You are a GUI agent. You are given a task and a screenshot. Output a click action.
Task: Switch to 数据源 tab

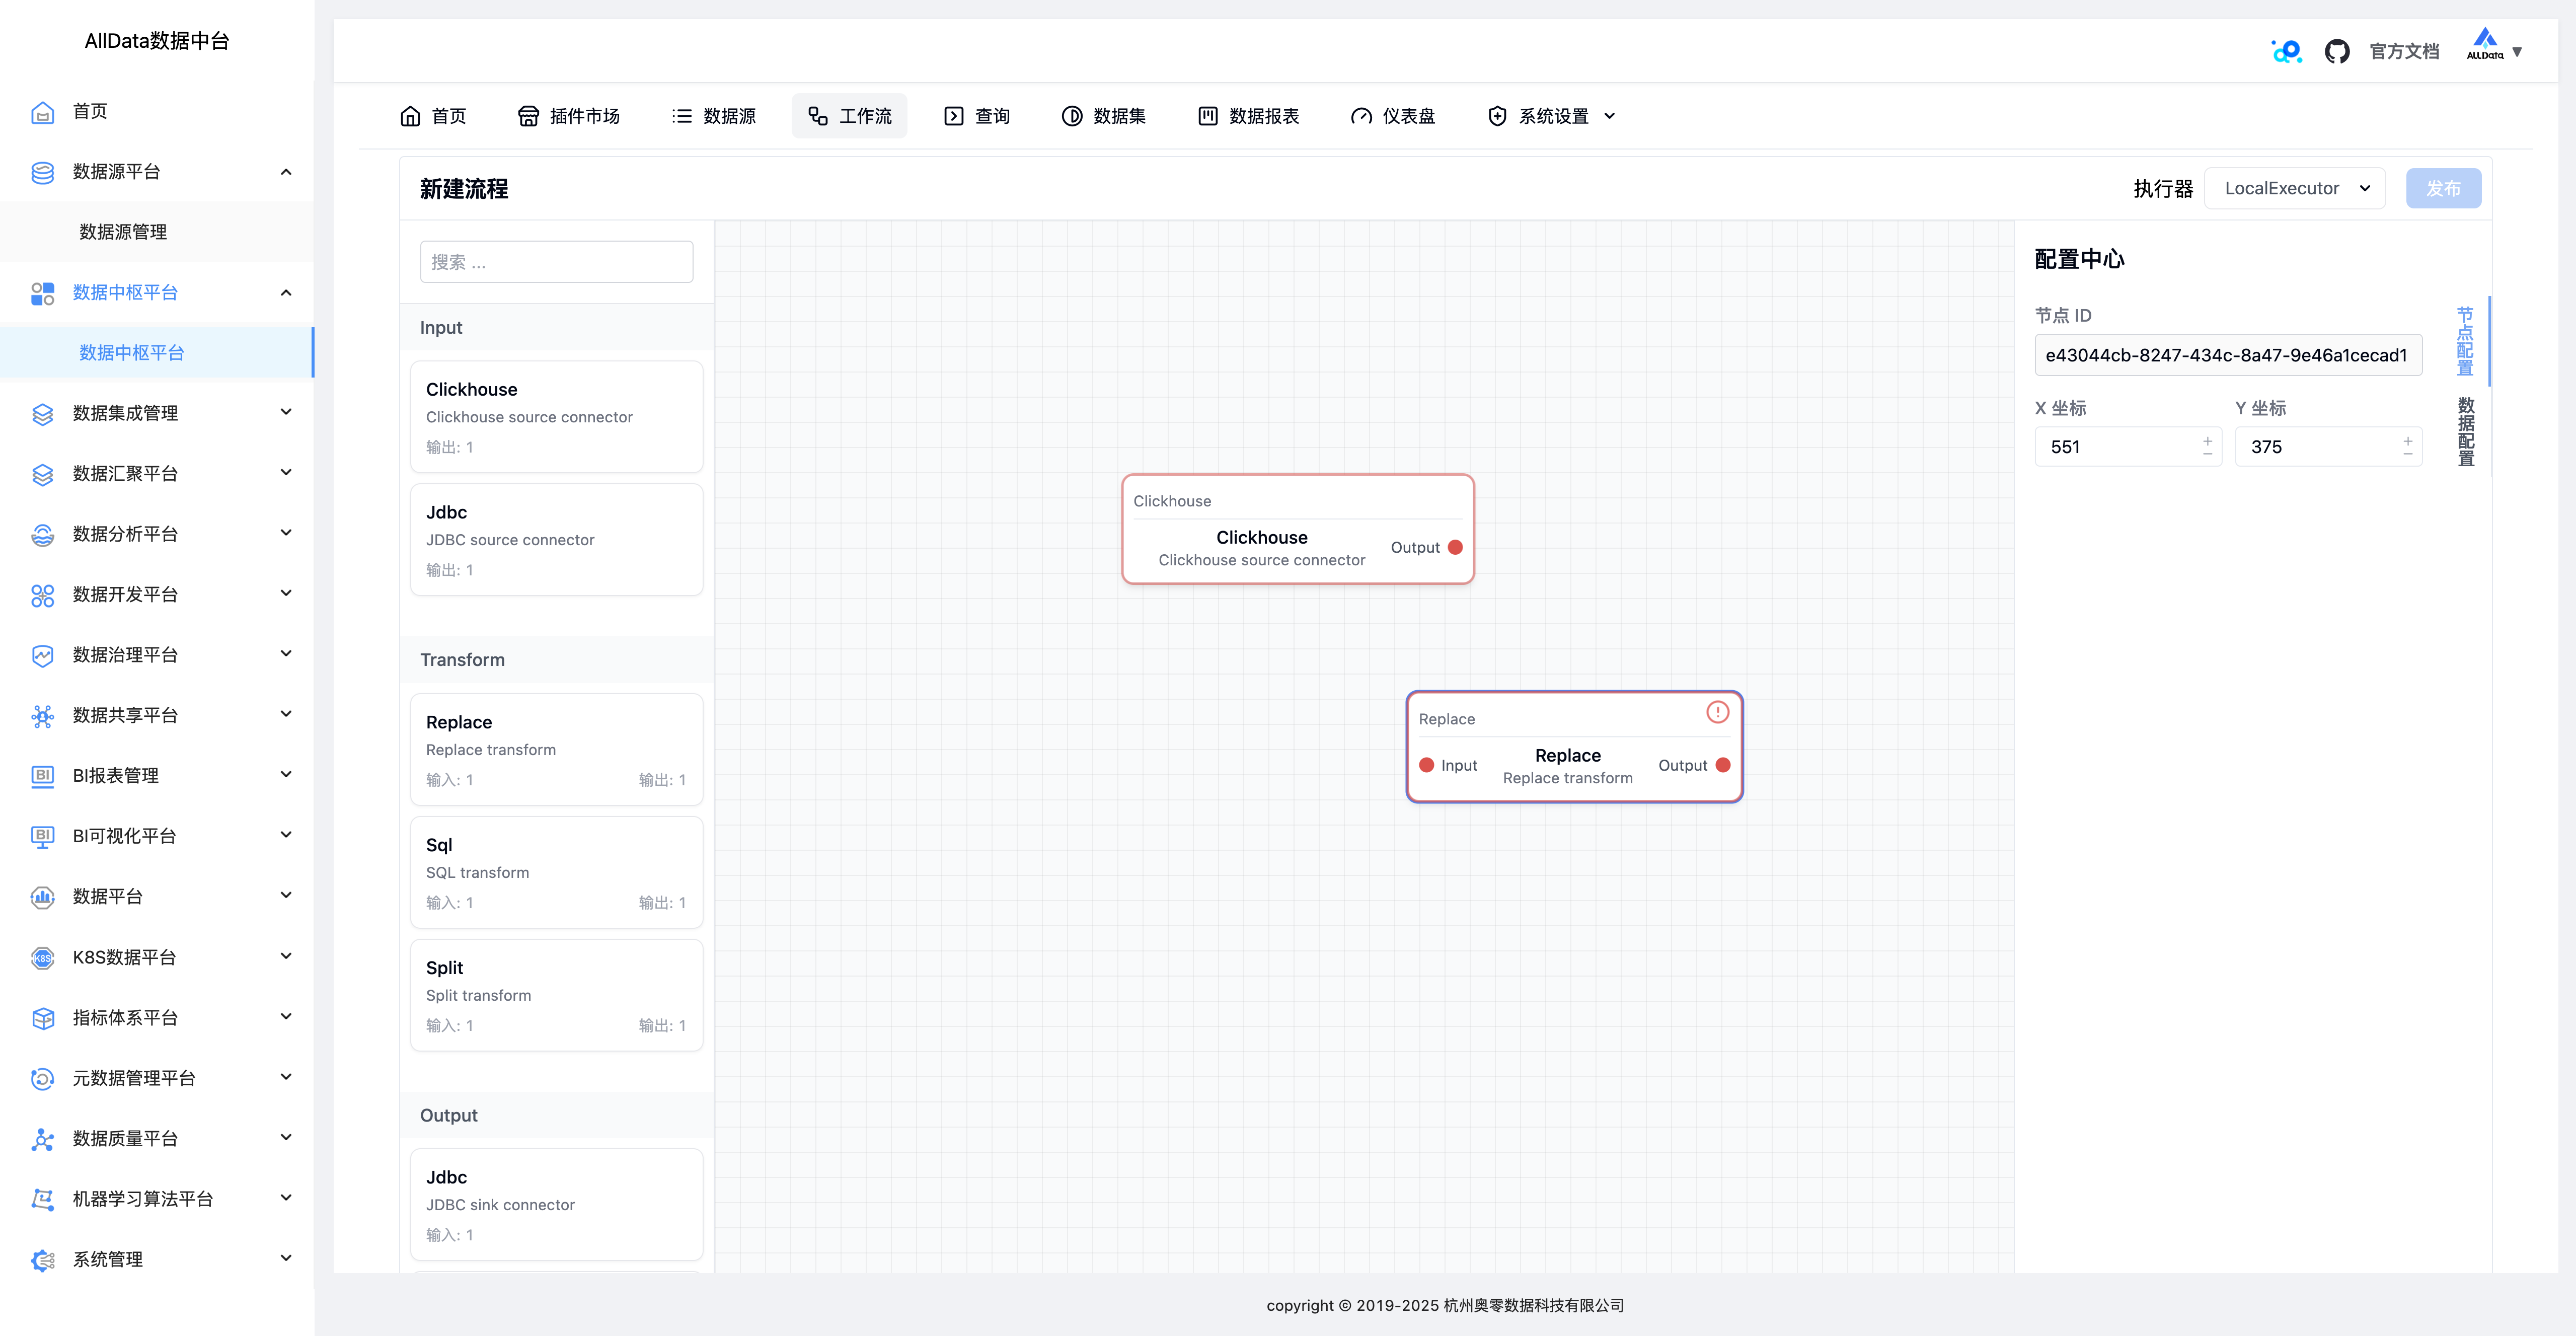pyautogui.click(x=714, y=116)
